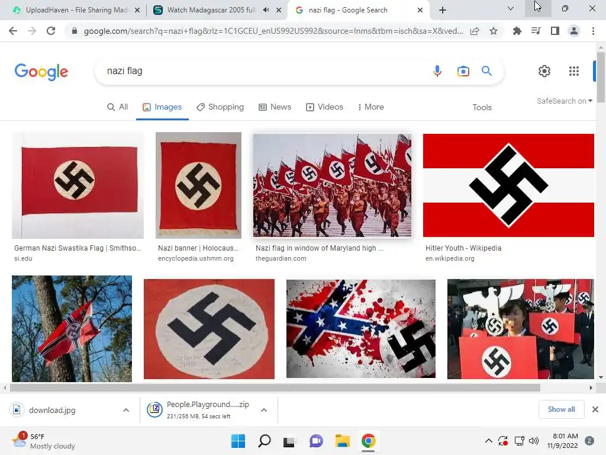Open taskbar Search magnifier
The width and height of the screenshot is (606, 455).
point(265,441)
